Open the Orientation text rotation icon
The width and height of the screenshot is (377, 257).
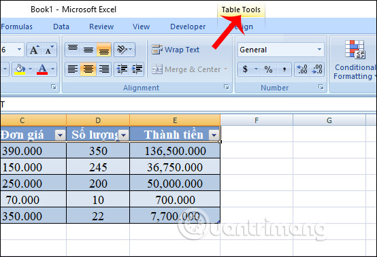pyautogui.click(x=125, y=50)
